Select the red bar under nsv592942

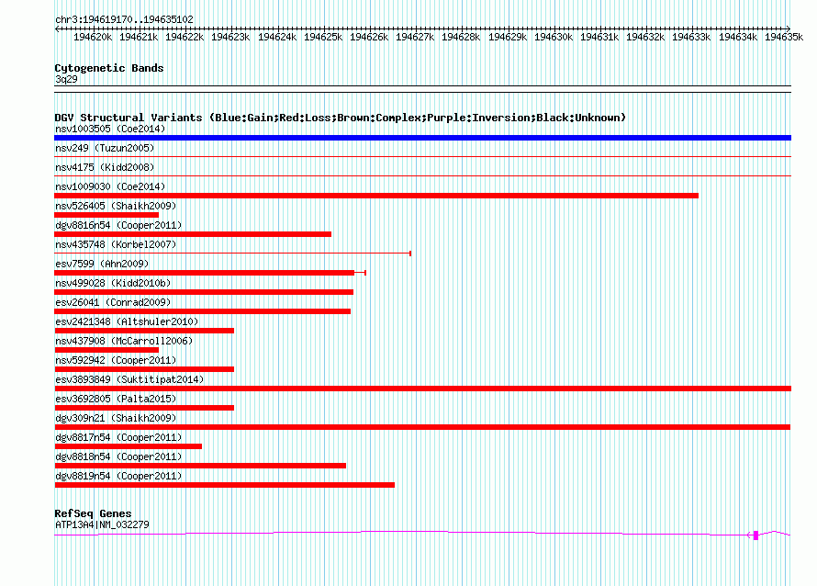[x=144, y=369]
